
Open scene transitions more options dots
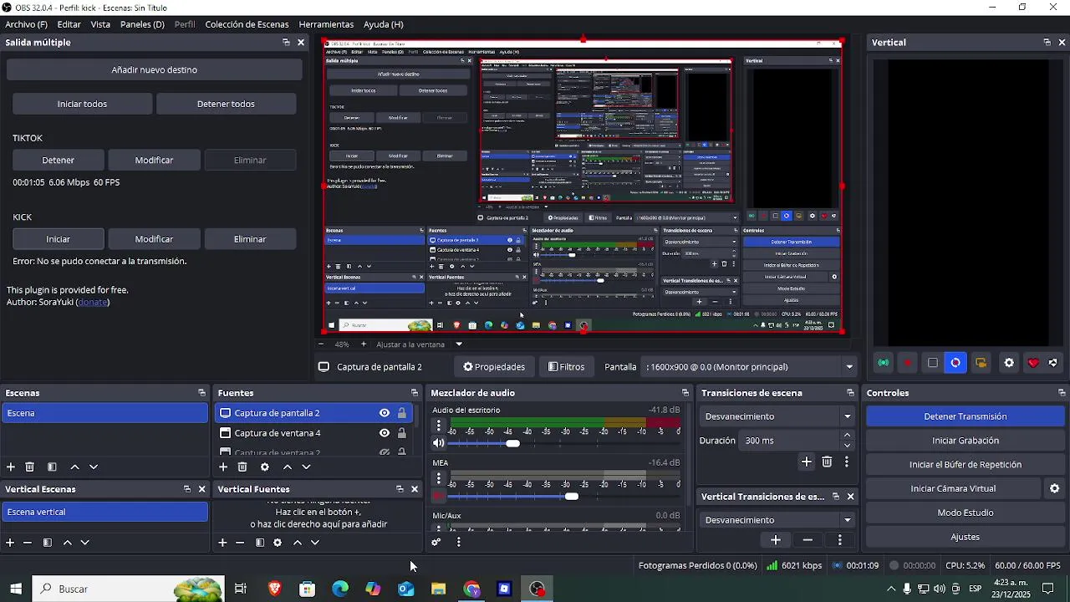click(847, 462)
